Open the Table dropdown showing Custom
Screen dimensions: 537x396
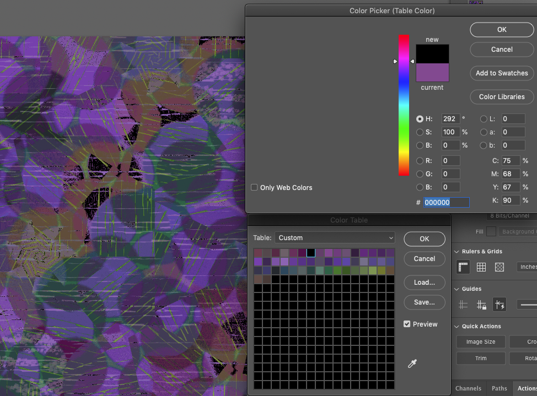(334, 237)
